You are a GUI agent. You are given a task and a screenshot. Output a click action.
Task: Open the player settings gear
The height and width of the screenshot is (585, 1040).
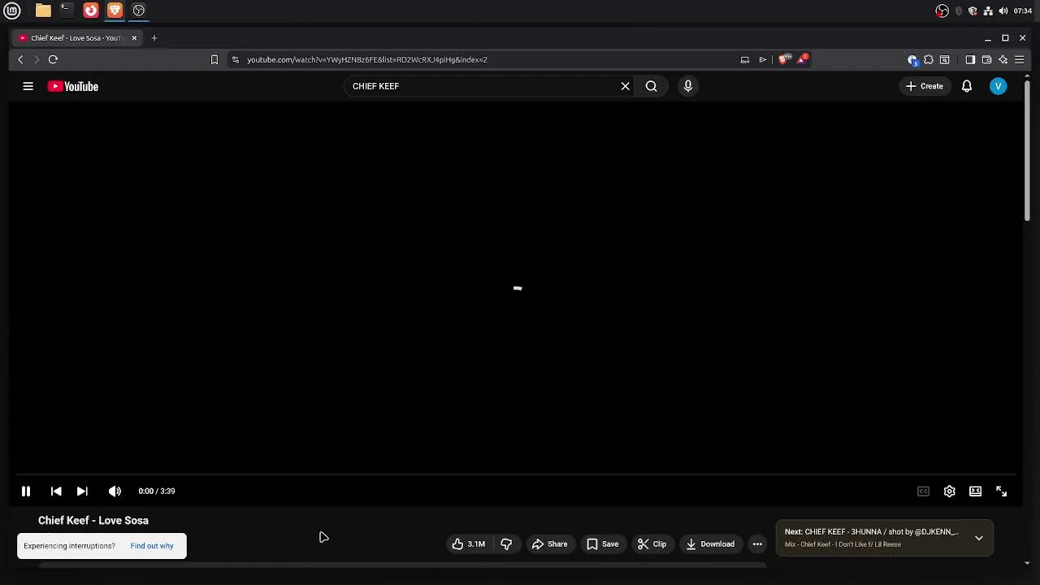[949, 491]
